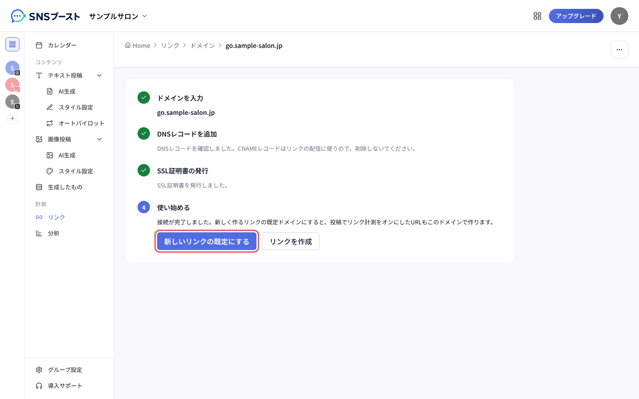639x399 pixels.
Task: Open 分析 in the sidebar
Action: click(69, 233)
